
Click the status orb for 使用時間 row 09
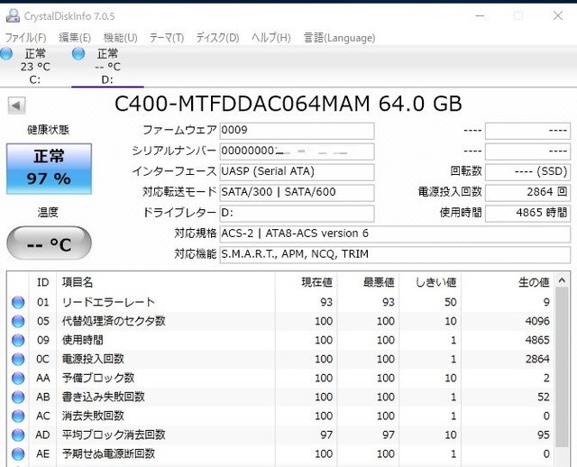click(x=18, y=341)
